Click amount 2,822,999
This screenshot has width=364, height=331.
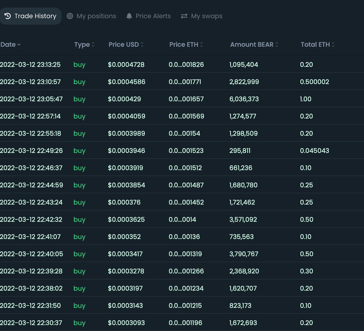[244, 82]
